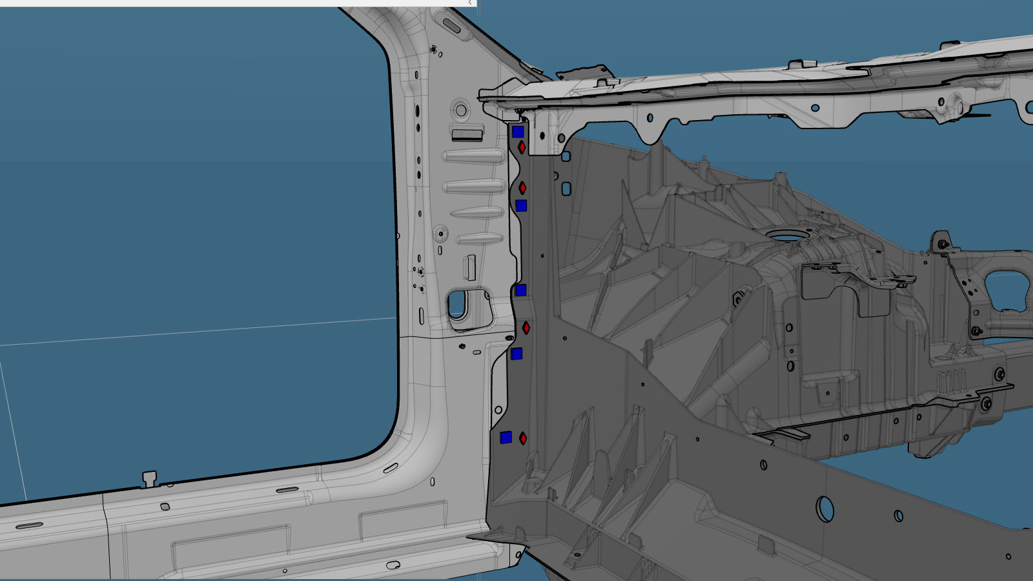The width and height of the screenshot is (1033, 581).
Task: Select the second blue square from top
Action: pos(521,206)
